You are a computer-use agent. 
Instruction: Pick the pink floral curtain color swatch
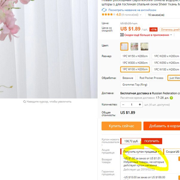click(134, 46)
